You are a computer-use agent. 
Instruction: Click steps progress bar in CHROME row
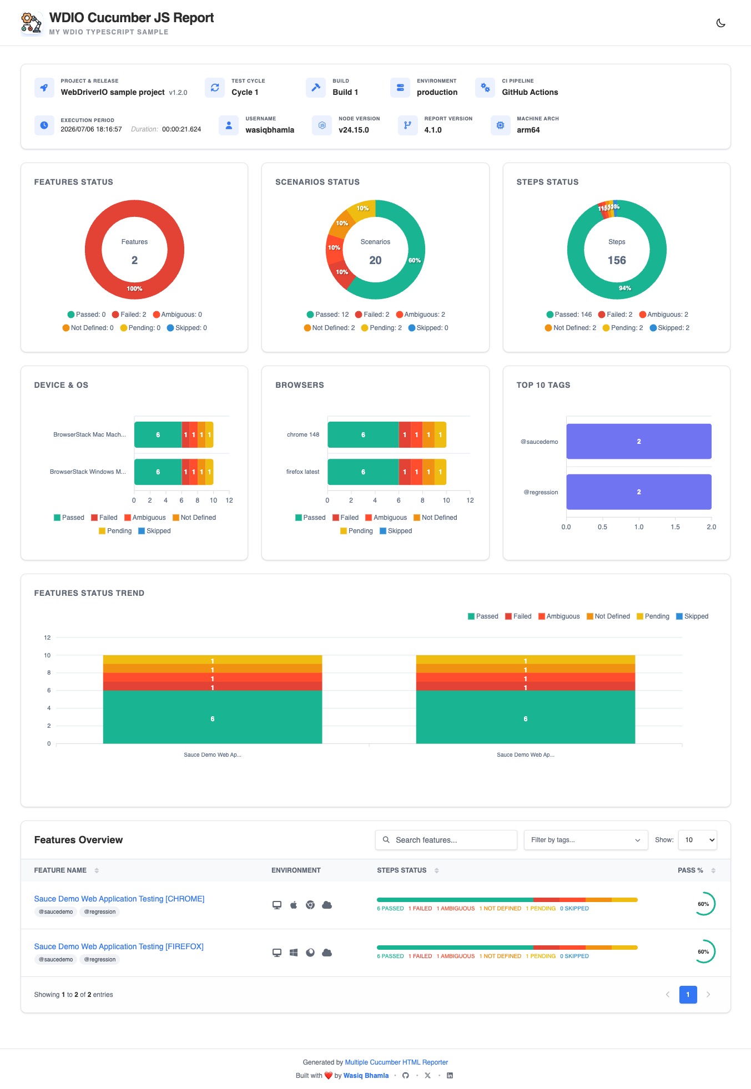[x=507, y=899]
